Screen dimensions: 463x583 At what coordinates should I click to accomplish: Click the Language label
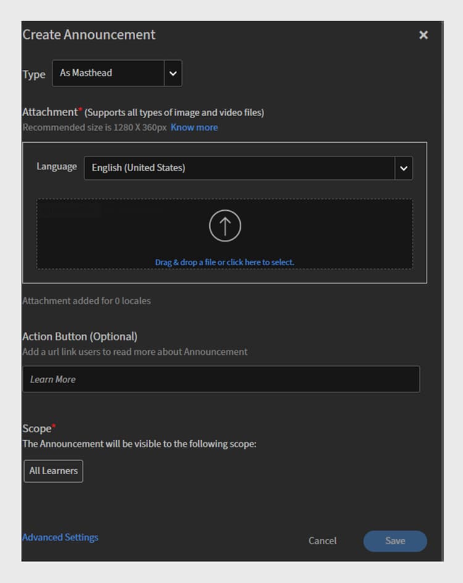56,166
